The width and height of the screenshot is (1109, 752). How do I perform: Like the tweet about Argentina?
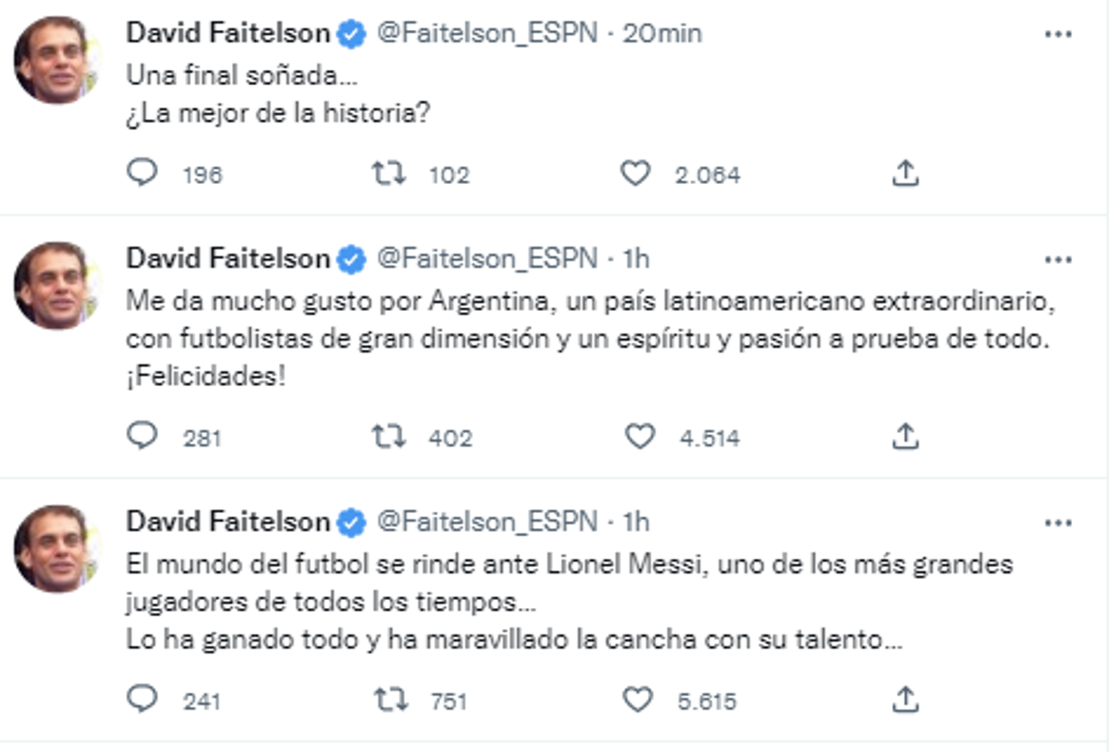click(x=640, y=439)
